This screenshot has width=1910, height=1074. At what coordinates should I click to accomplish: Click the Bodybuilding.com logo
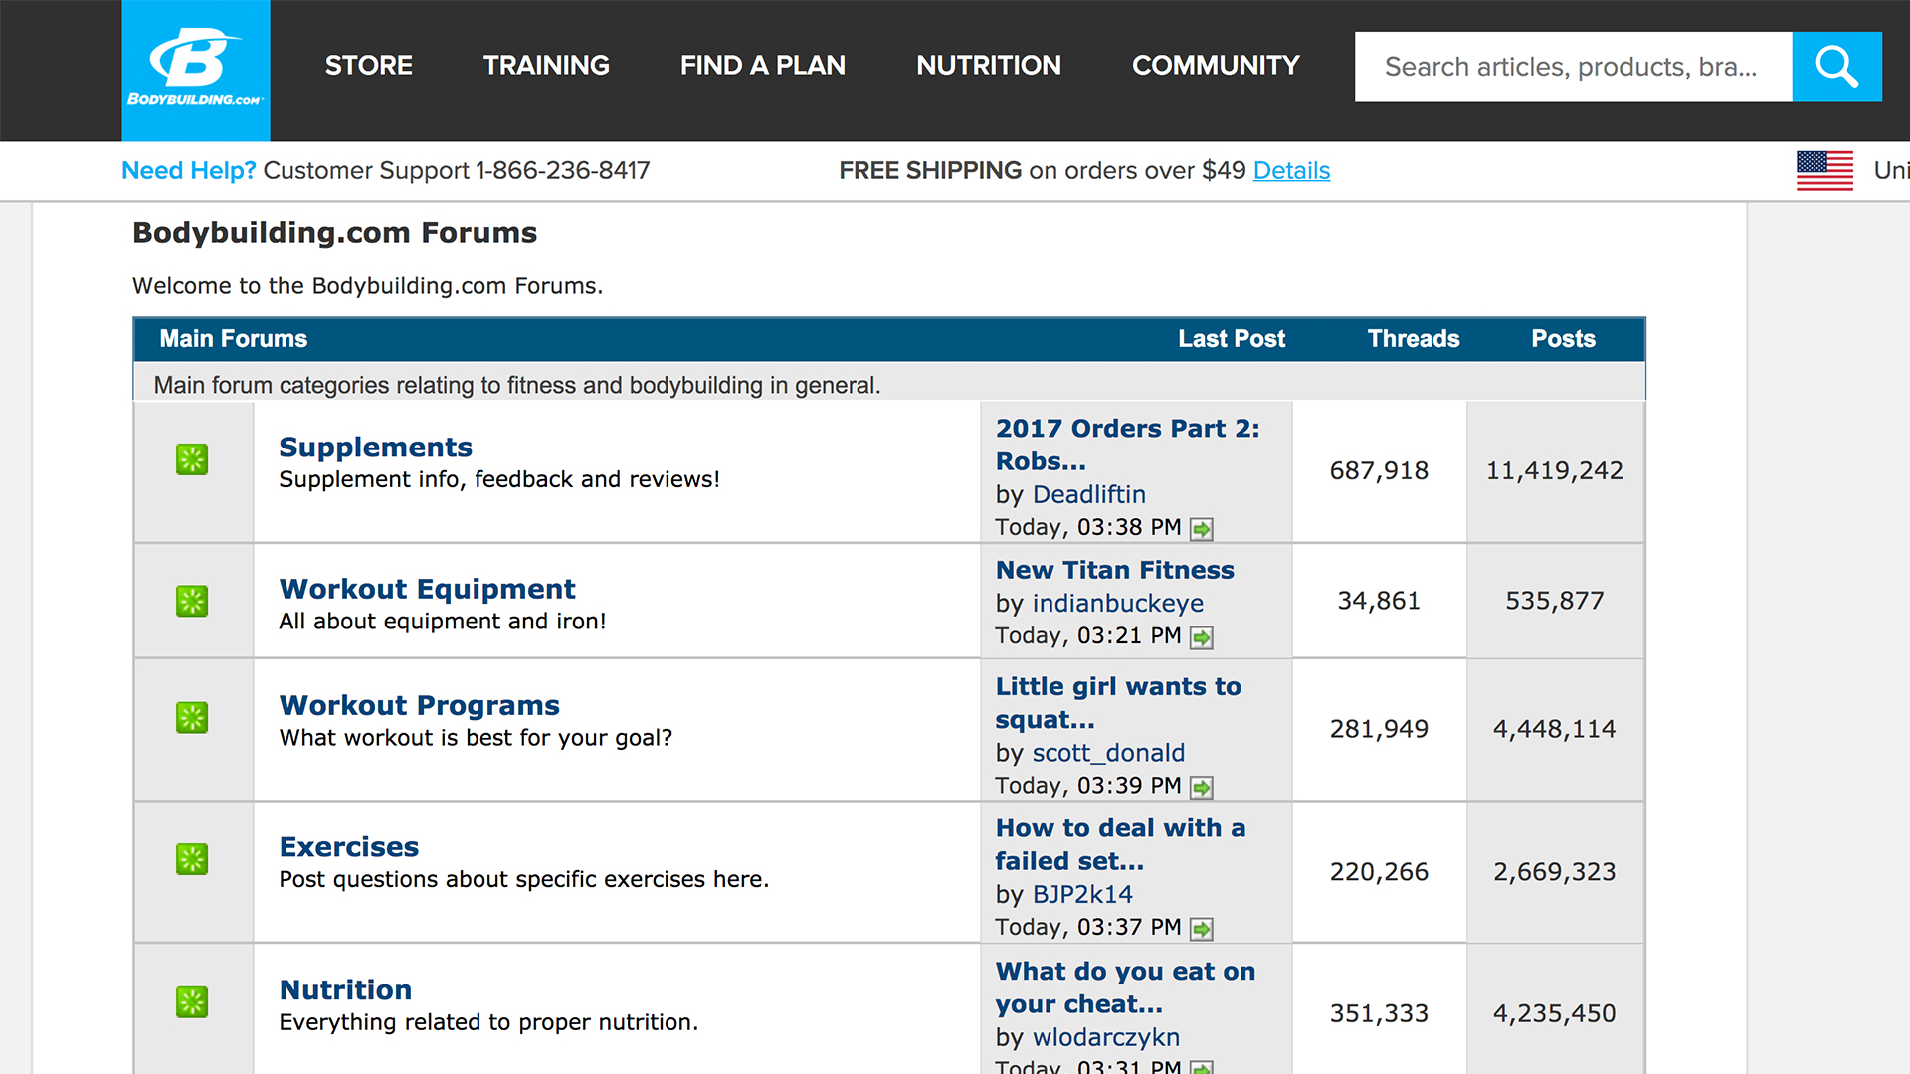195,70
